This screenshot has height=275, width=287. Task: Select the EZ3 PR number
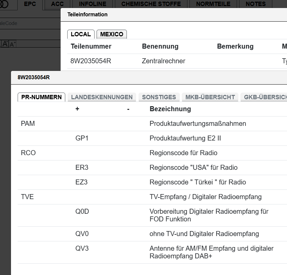click(x=82, y=182)
